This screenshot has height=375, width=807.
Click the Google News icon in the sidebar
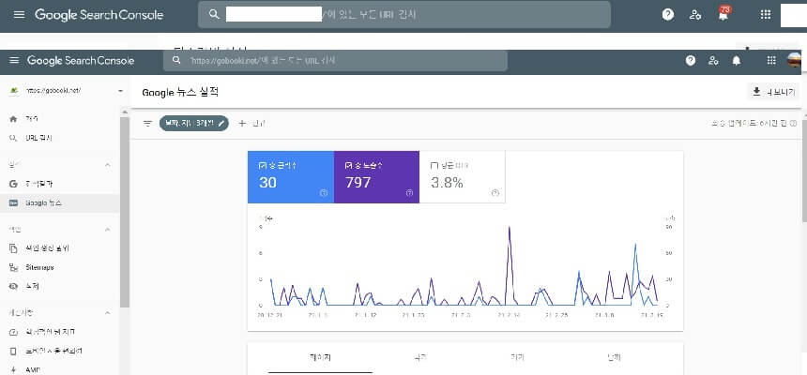[13, 203]
